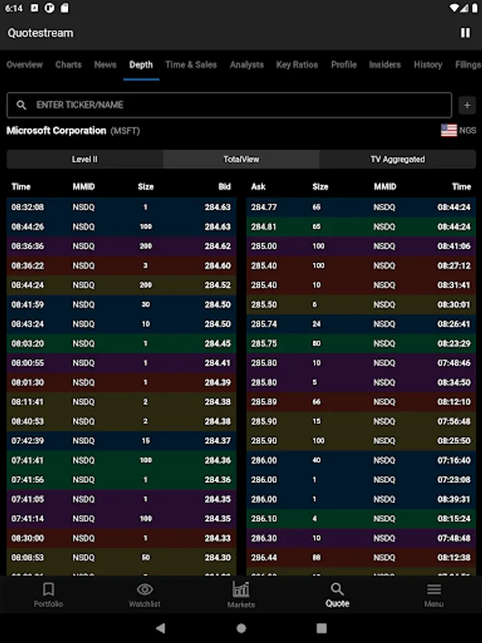
Task: Select the 284.41 bid row
Action: click(121, 363)
